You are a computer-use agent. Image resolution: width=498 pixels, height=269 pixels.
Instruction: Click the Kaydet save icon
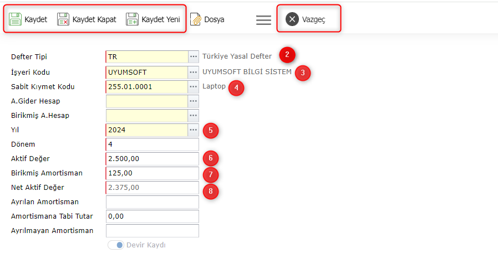tap(15, 19)
